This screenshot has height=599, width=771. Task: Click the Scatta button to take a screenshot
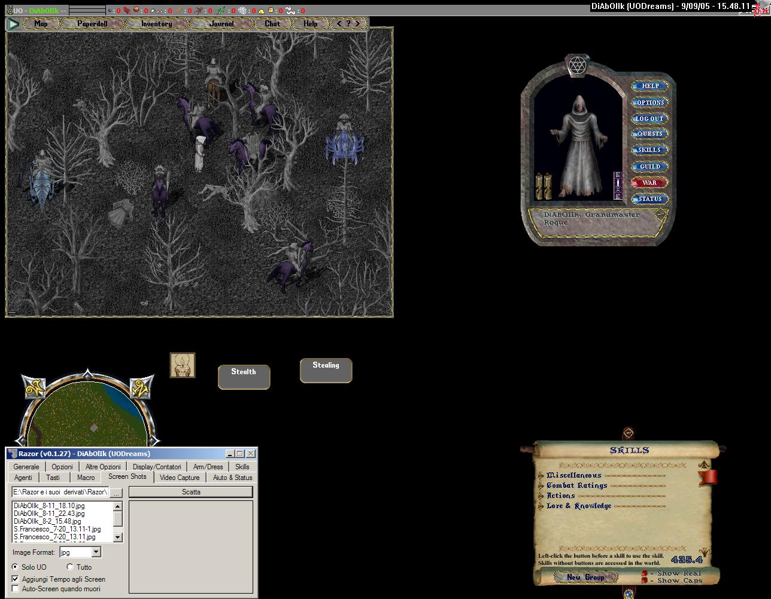tap(191, 492)
